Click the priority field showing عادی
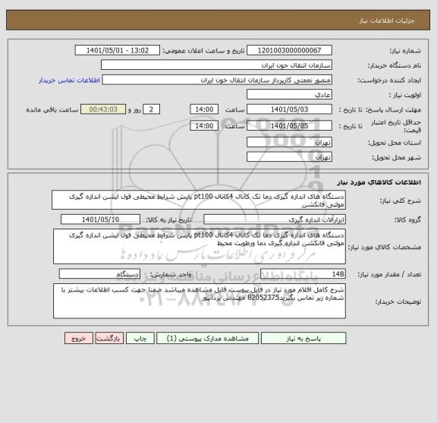 click(x=289, y=95)
